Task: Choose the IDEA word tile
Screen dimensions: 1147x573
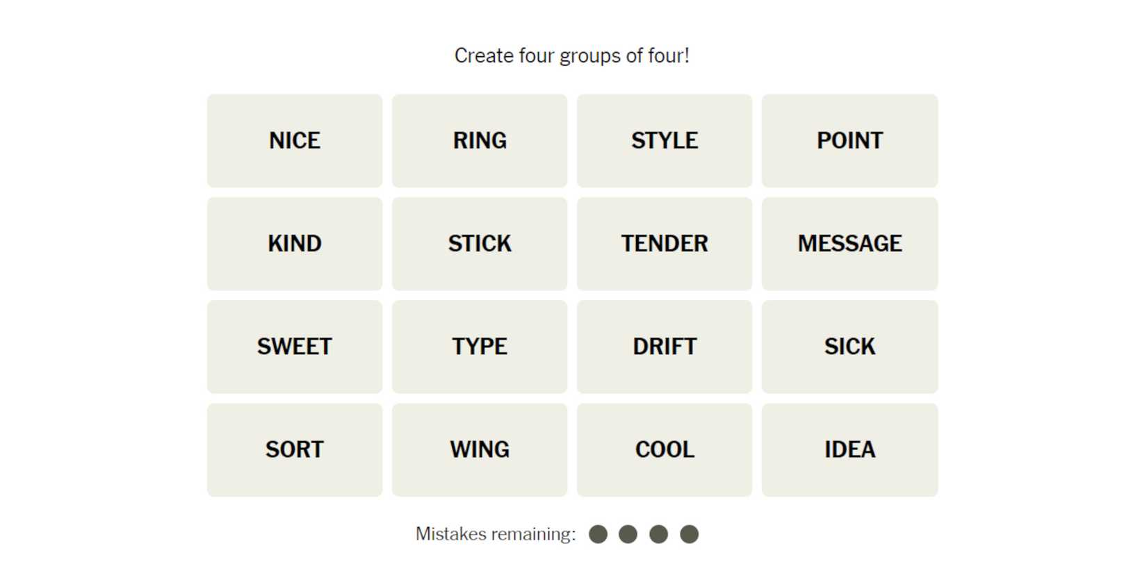Action: [x=849, y=449]
